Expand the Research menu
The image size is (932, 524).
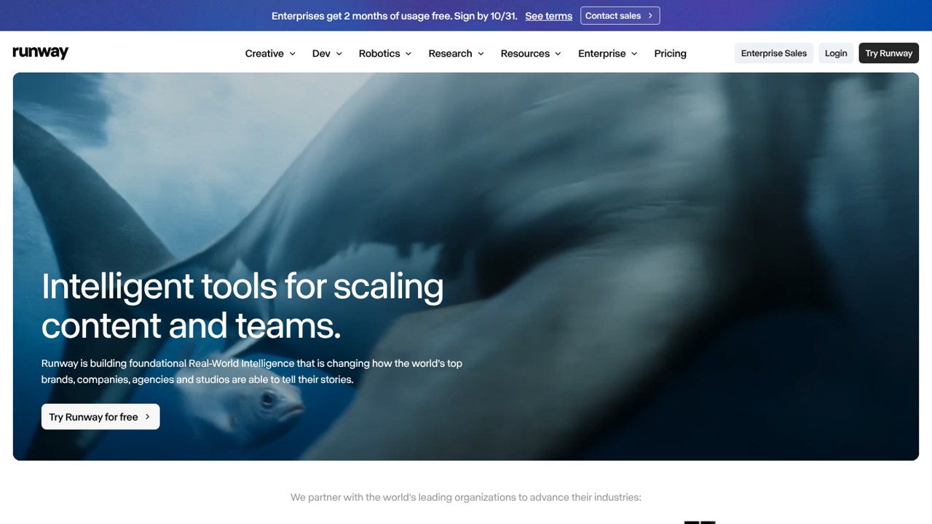[x=456, y=53]
